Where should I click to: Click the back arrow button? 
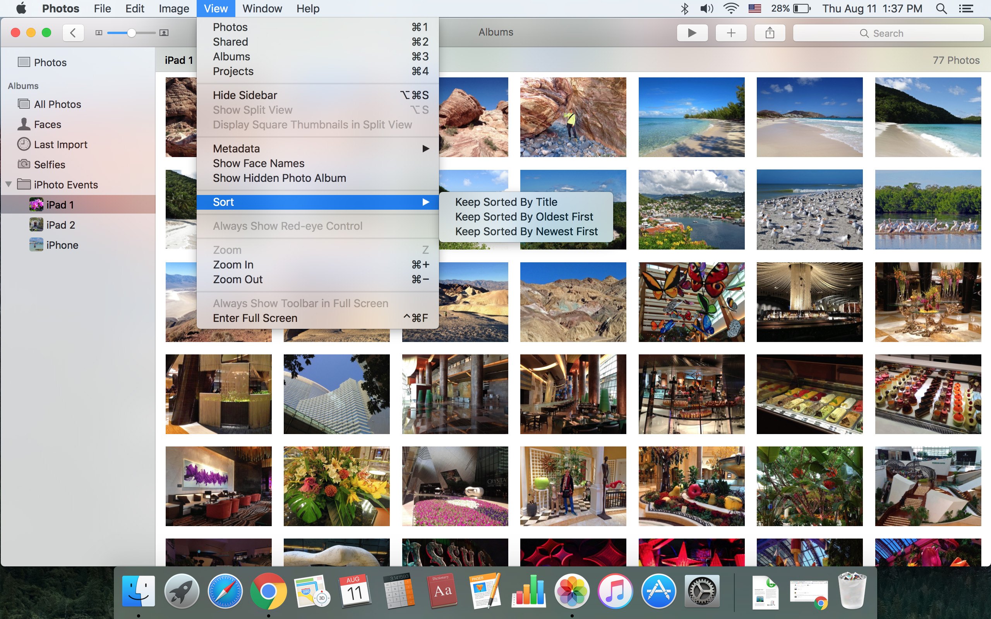[73, 33]
